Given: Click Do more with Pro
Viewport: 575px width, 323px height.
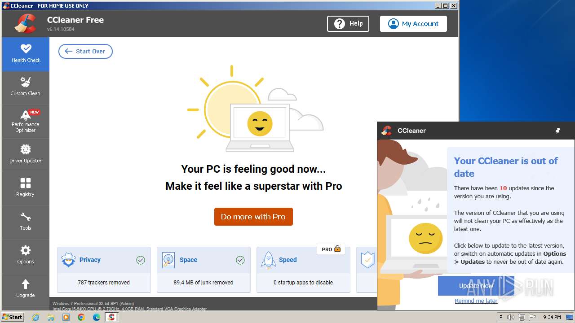Looking at the screenshot, I should click(x=253, y=217).
